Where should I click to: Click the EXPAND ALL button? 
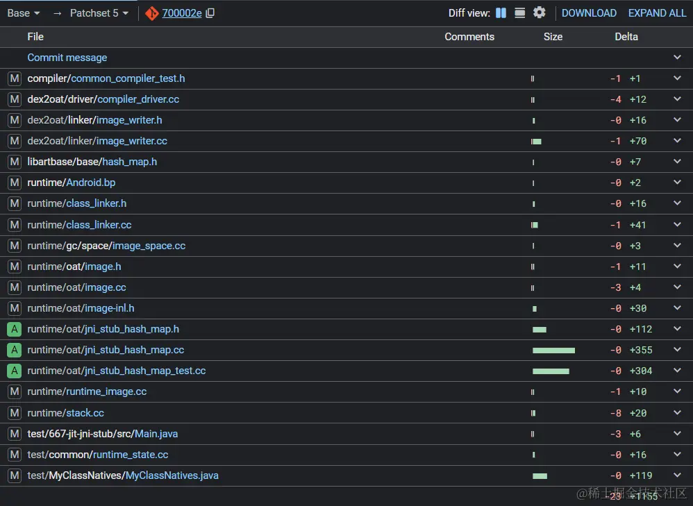tap(657, 13)
